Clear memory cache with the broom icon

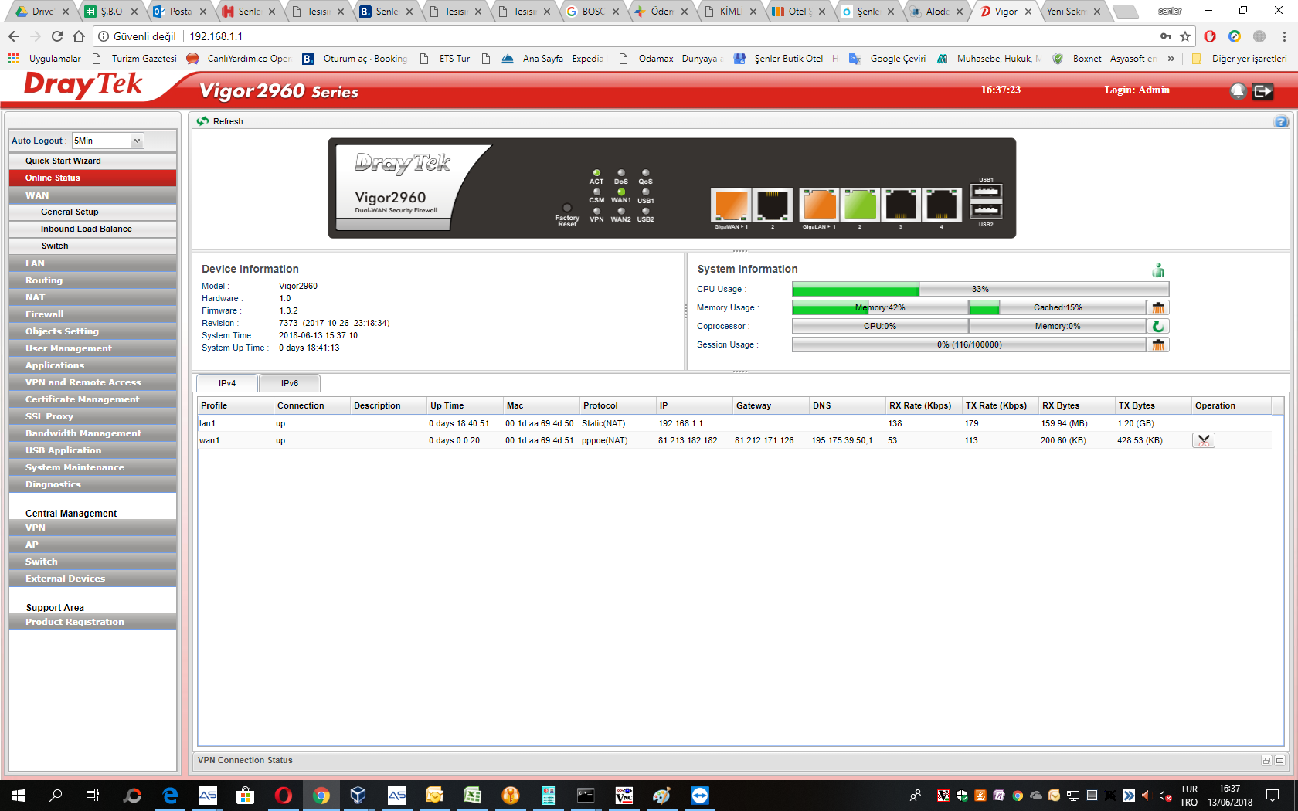click(x=1157, y=308)
